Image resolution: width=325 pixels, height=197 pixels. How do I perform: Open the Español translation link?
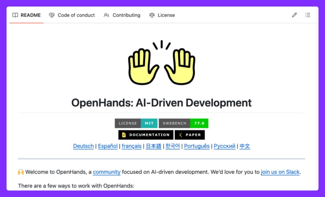(x=108, y=146)
